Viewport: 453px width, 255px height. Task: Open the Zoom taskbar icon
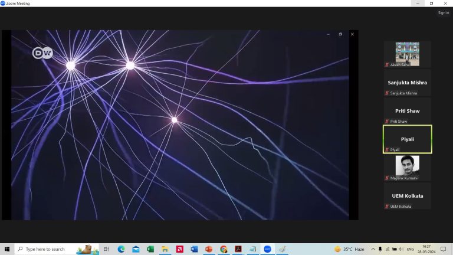tap(268, 249)
